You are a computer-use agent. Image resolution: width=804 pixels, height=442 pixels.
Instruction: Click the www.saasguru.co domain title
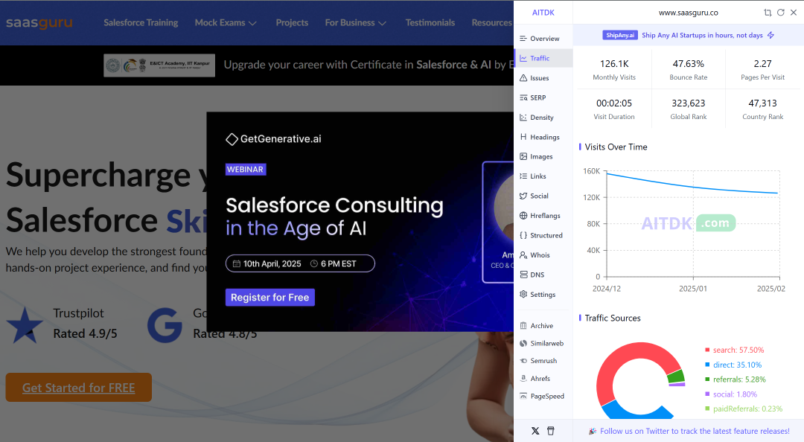(688, 13)
